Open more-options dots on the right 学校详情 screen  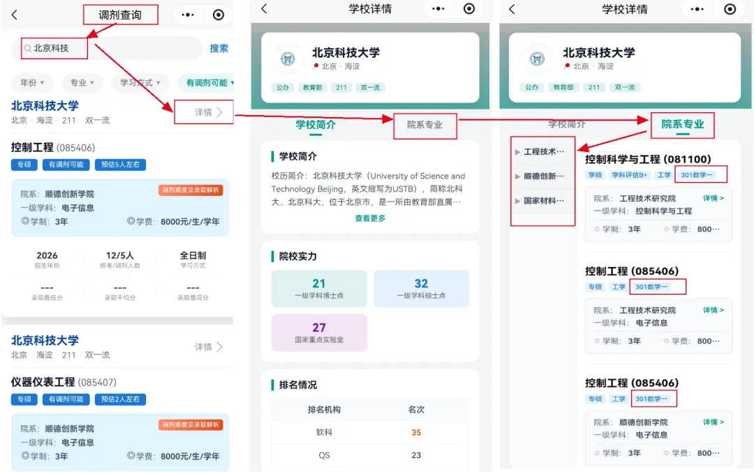(x=697, y=9)
